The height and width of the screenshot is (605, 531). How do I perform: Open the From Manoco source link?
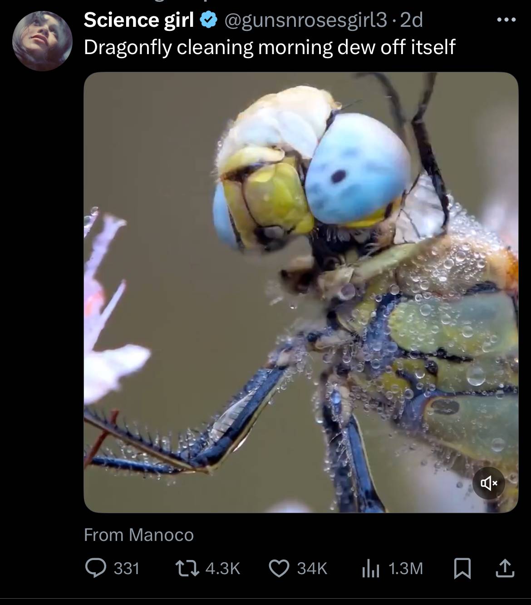(x=138, y=535)
